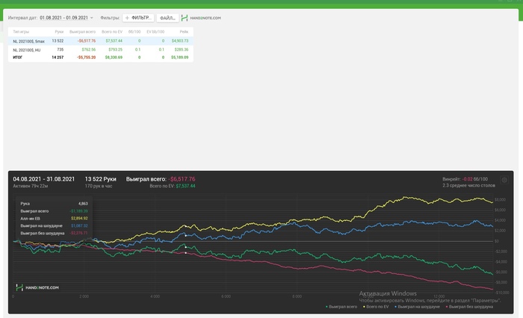Click $7,537.44 EV cell in the table
The image size is (523, 318).
coord(114,41)
